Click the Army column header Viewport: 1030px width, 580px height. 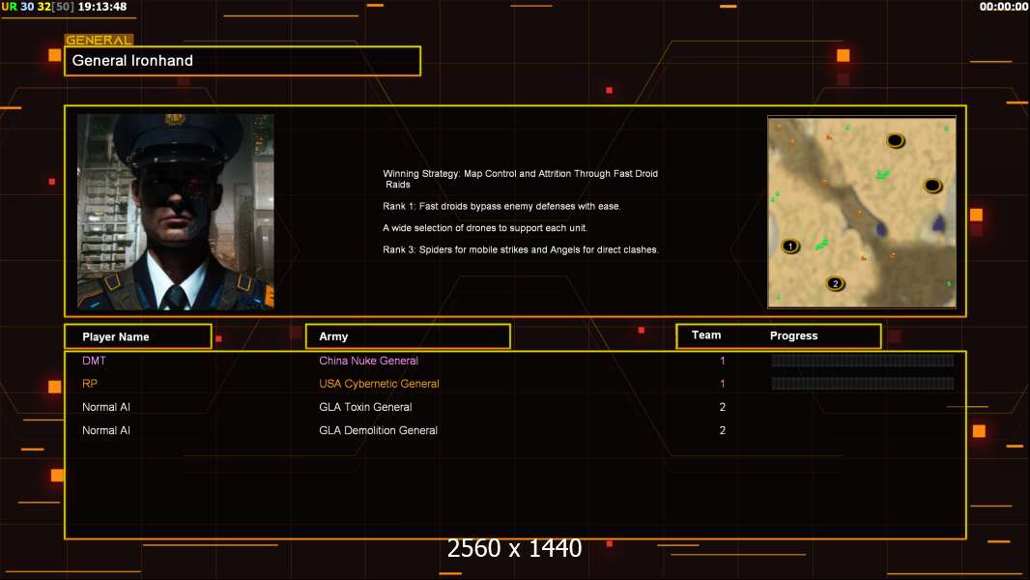click(408, 336)
